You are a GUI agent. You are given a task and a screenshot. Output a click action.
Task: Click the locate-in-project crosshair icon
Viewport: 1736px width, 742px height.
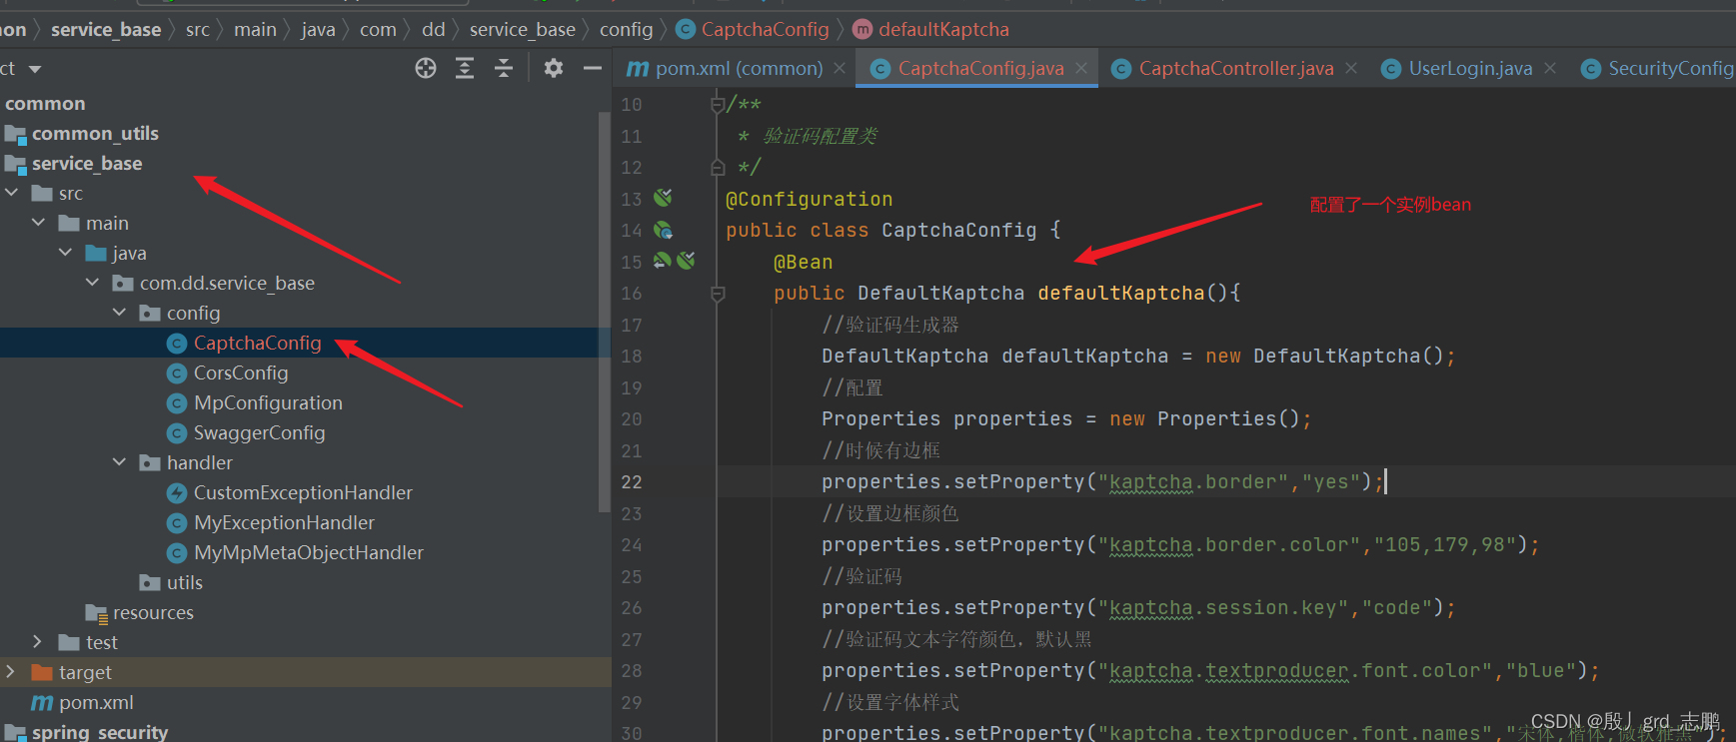[x=426, y=68]
